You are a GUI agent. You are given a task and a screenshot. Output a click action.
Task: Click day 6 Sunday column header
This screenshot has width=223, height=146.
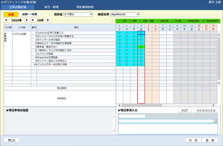point(156,27)
